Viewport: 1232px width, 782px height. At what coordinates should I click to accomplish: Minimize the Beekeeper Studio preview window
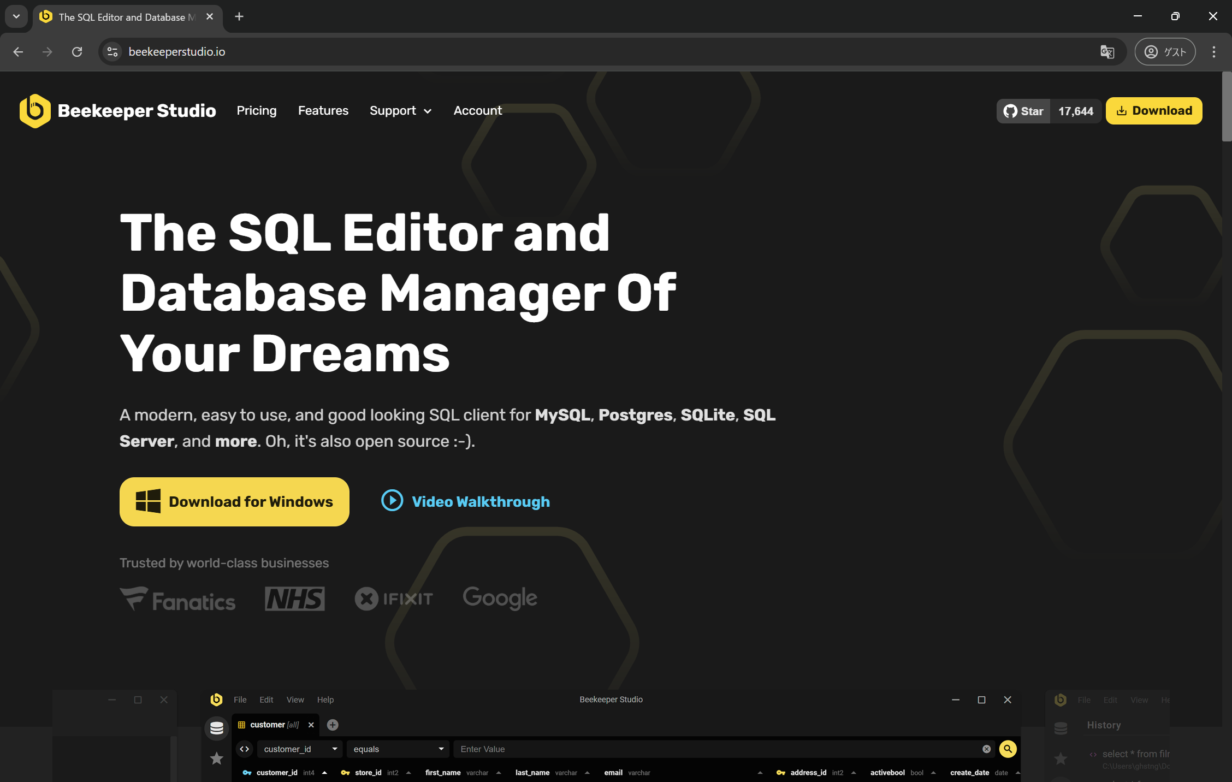click(x=956, y=700)
